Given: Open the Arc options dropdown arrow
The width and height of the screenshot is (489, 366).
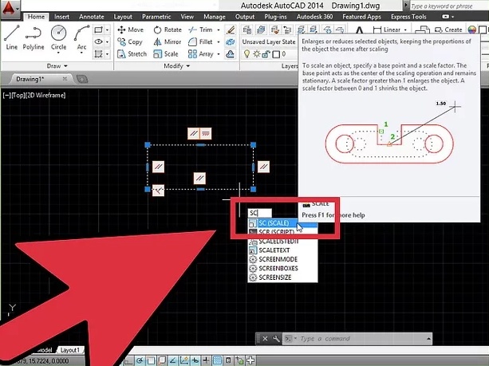Looking at the screenshot, I should tap(81, 53).
